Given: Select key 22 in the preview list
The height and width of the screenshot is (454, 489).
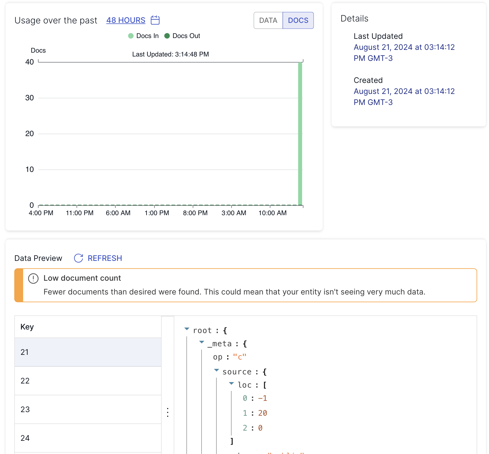Looking at the screenshot, I should coord(88,381).
